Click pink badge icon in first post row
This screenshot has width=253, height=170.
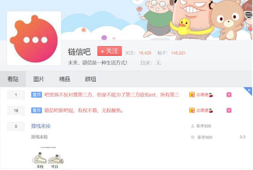229,95
